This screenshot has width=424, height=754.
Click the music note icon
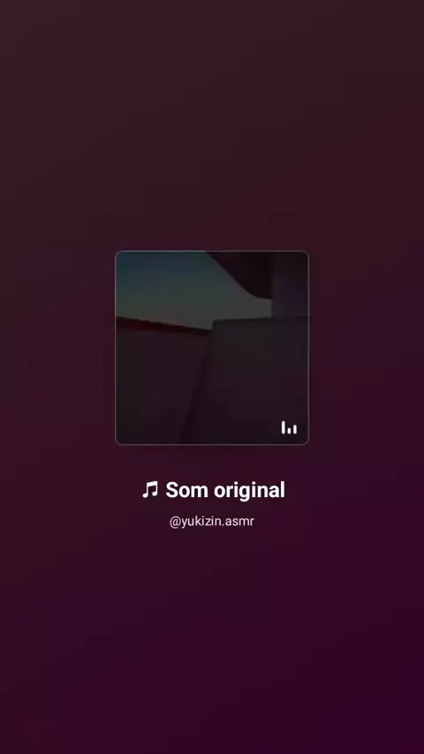tap(150, 490)
